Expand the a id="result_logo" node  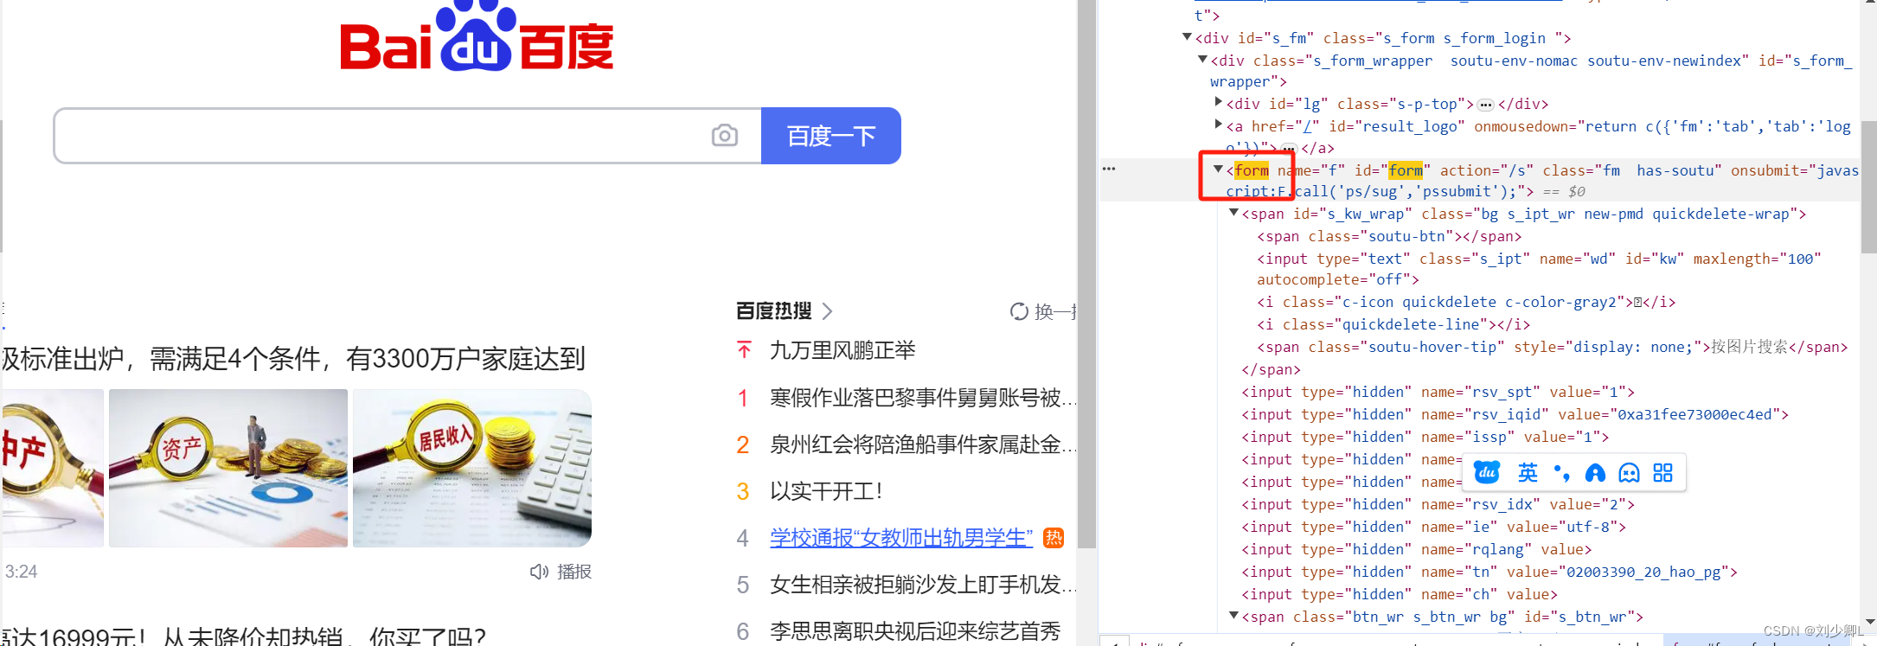[1219, 125]
